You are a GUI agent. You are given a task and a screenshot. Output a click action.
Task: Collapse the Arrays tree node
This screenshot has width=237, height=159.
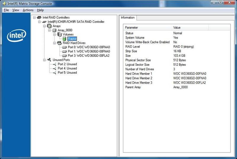44,26
